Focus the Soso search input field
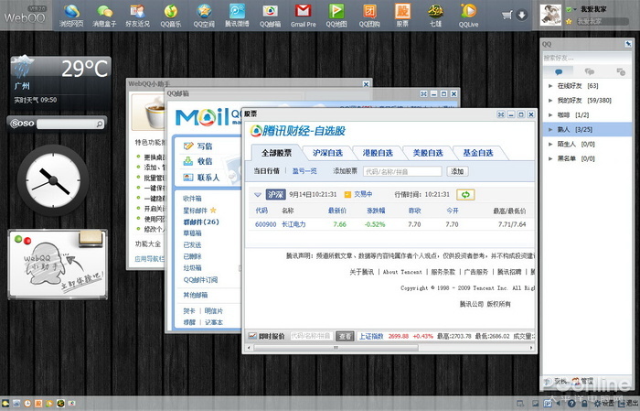The width and height of the screenshot is (640, 411). [67, 124]
